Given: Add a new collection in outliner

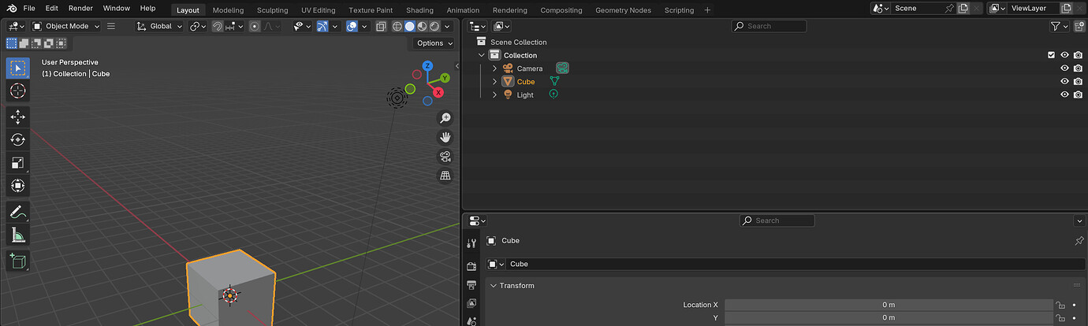Looking at the screenshot, I should tap(1078, 26).
